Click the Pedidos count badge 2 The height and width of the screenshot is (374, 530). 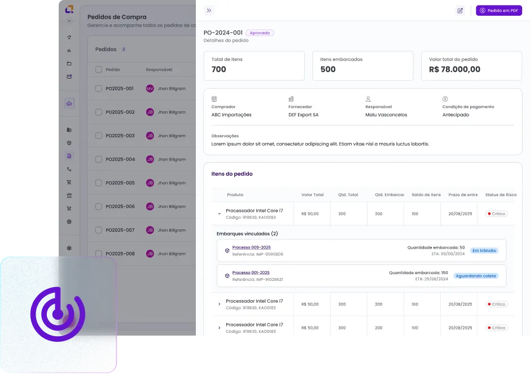pyautogui.click(x=124, y=49)
